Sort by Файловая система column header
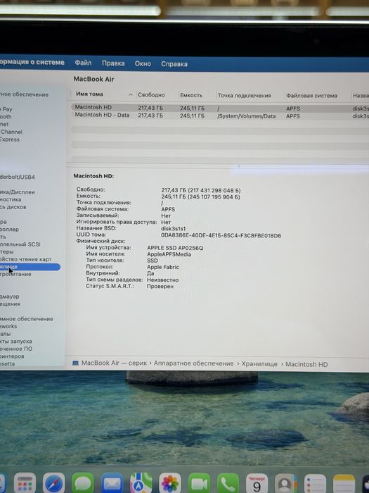Viewport: 369px width, 493px height. pos(311,96)
